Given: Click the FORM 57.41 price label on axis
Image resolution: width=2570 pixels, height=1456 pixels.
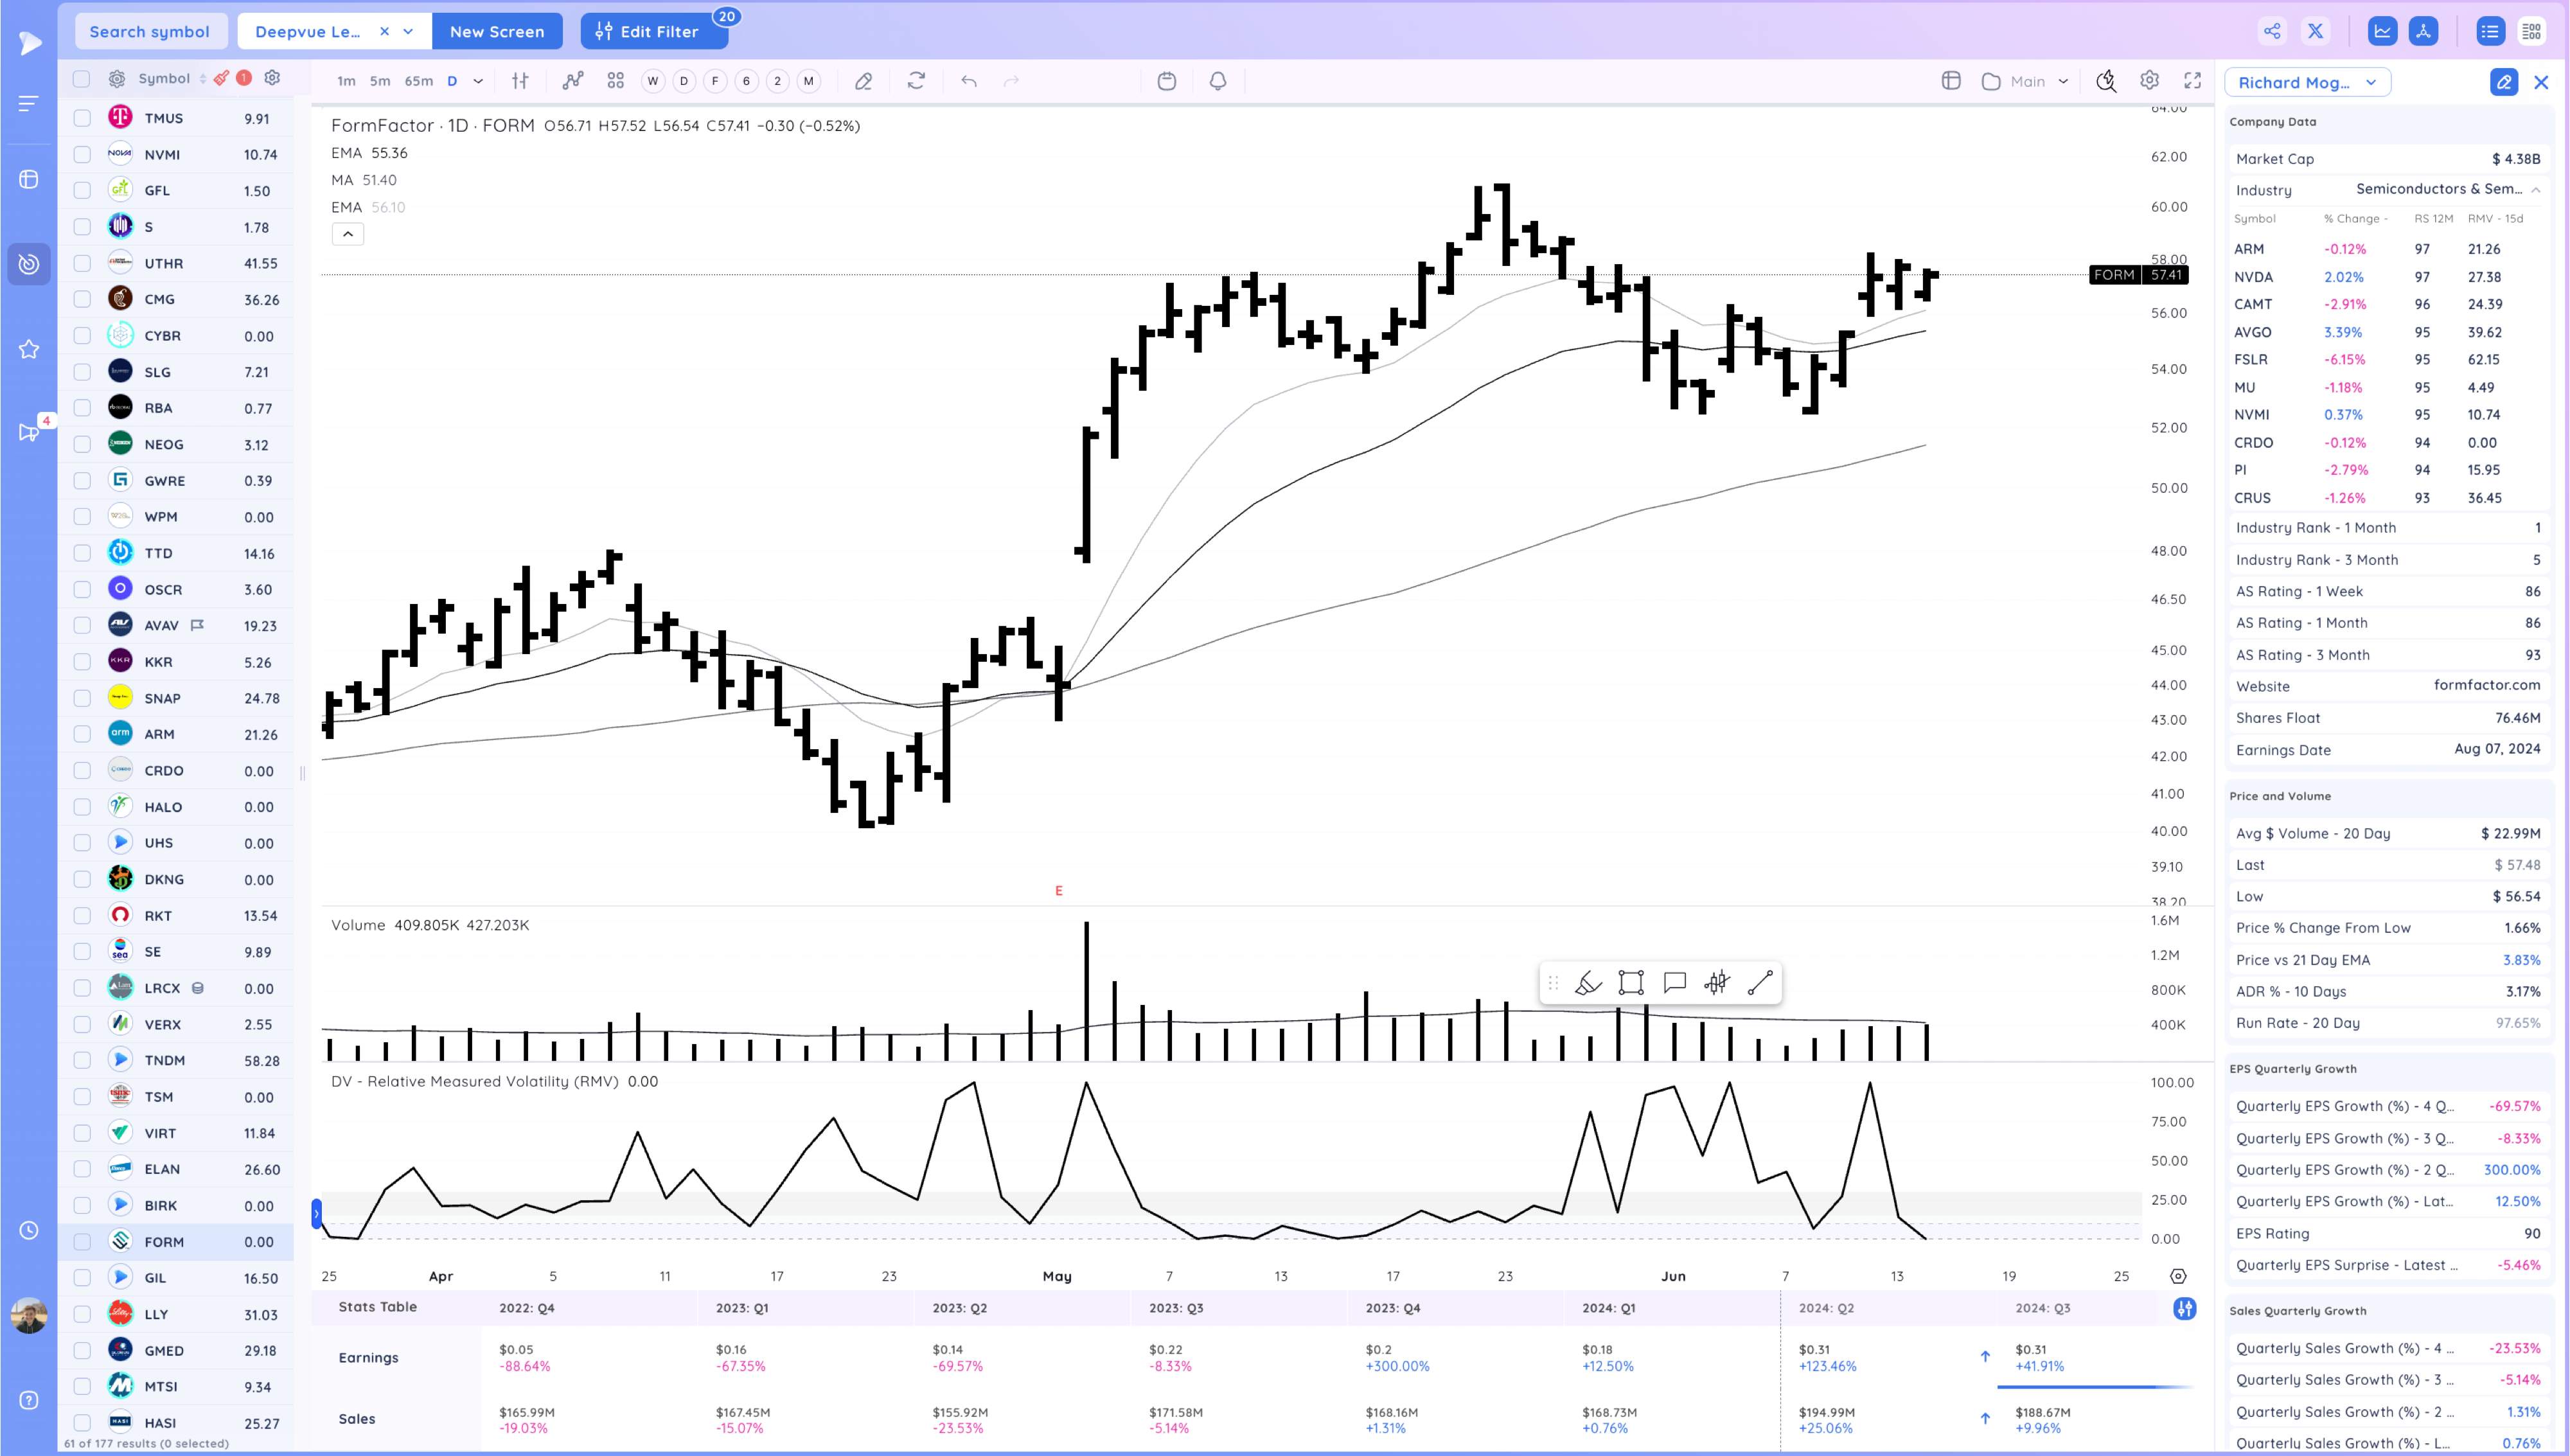Looking at the screenshot, I should (2138, 274).
